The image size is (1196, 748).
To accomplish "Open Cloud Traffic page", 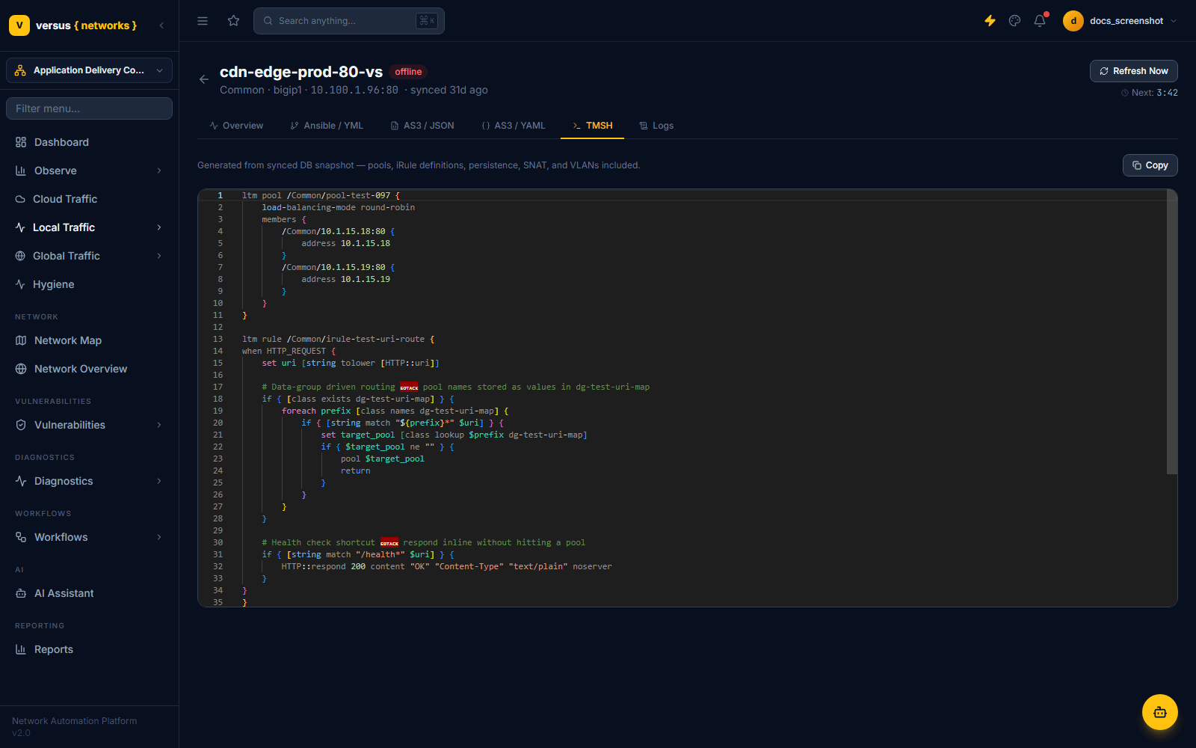I will [x=89, y=199].
